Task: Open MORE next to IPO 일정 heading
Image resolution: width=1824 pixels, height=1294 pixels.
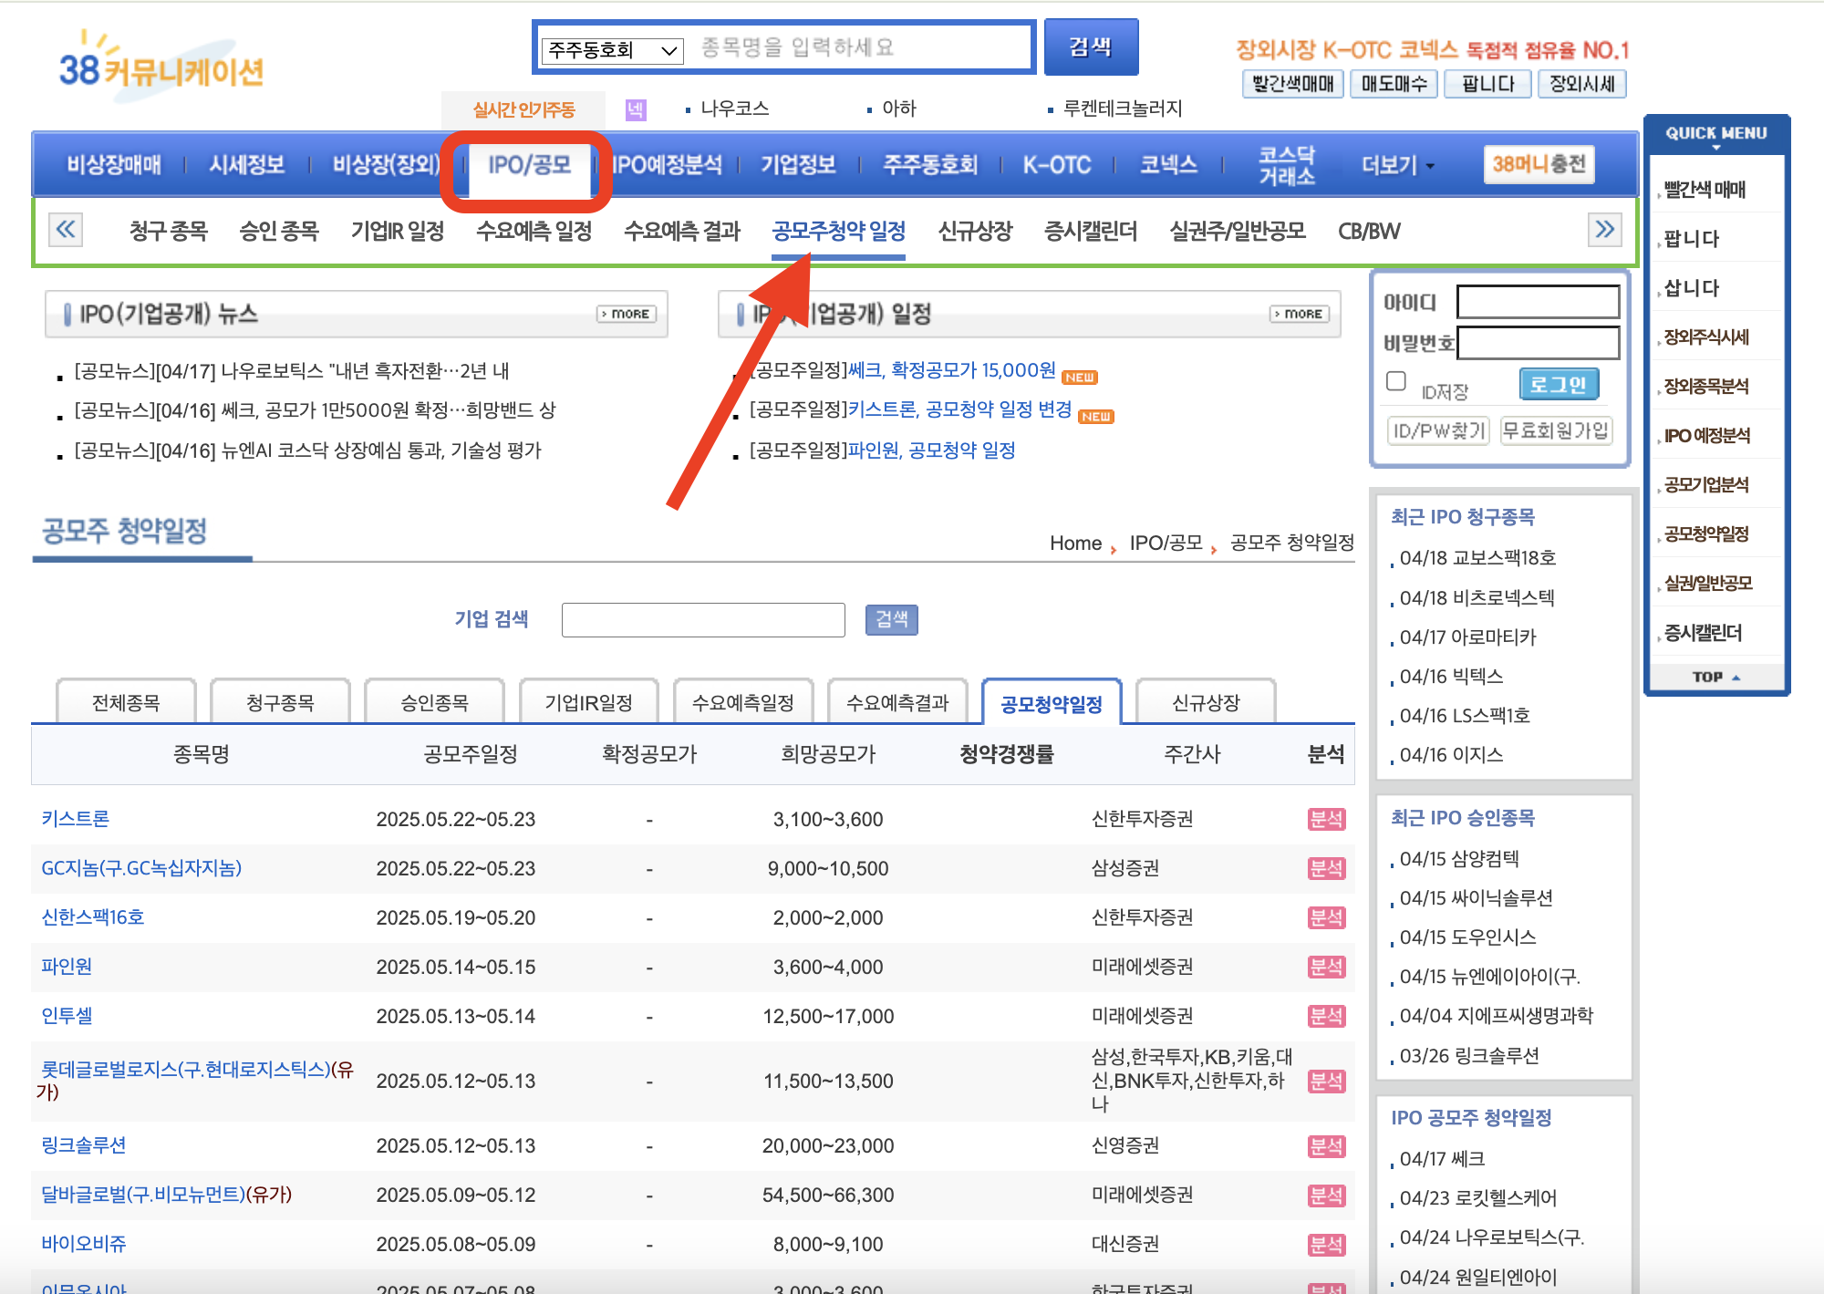Action: coord(1300,314)
